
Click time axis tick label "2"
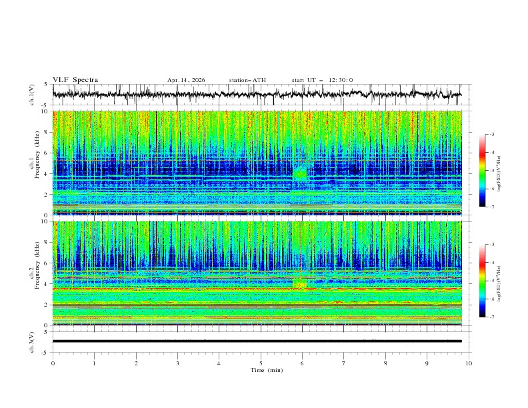(x=136, y=363)
